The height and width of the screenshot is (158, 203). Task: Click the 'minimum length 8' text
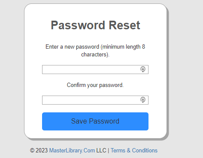coord(124,47)
